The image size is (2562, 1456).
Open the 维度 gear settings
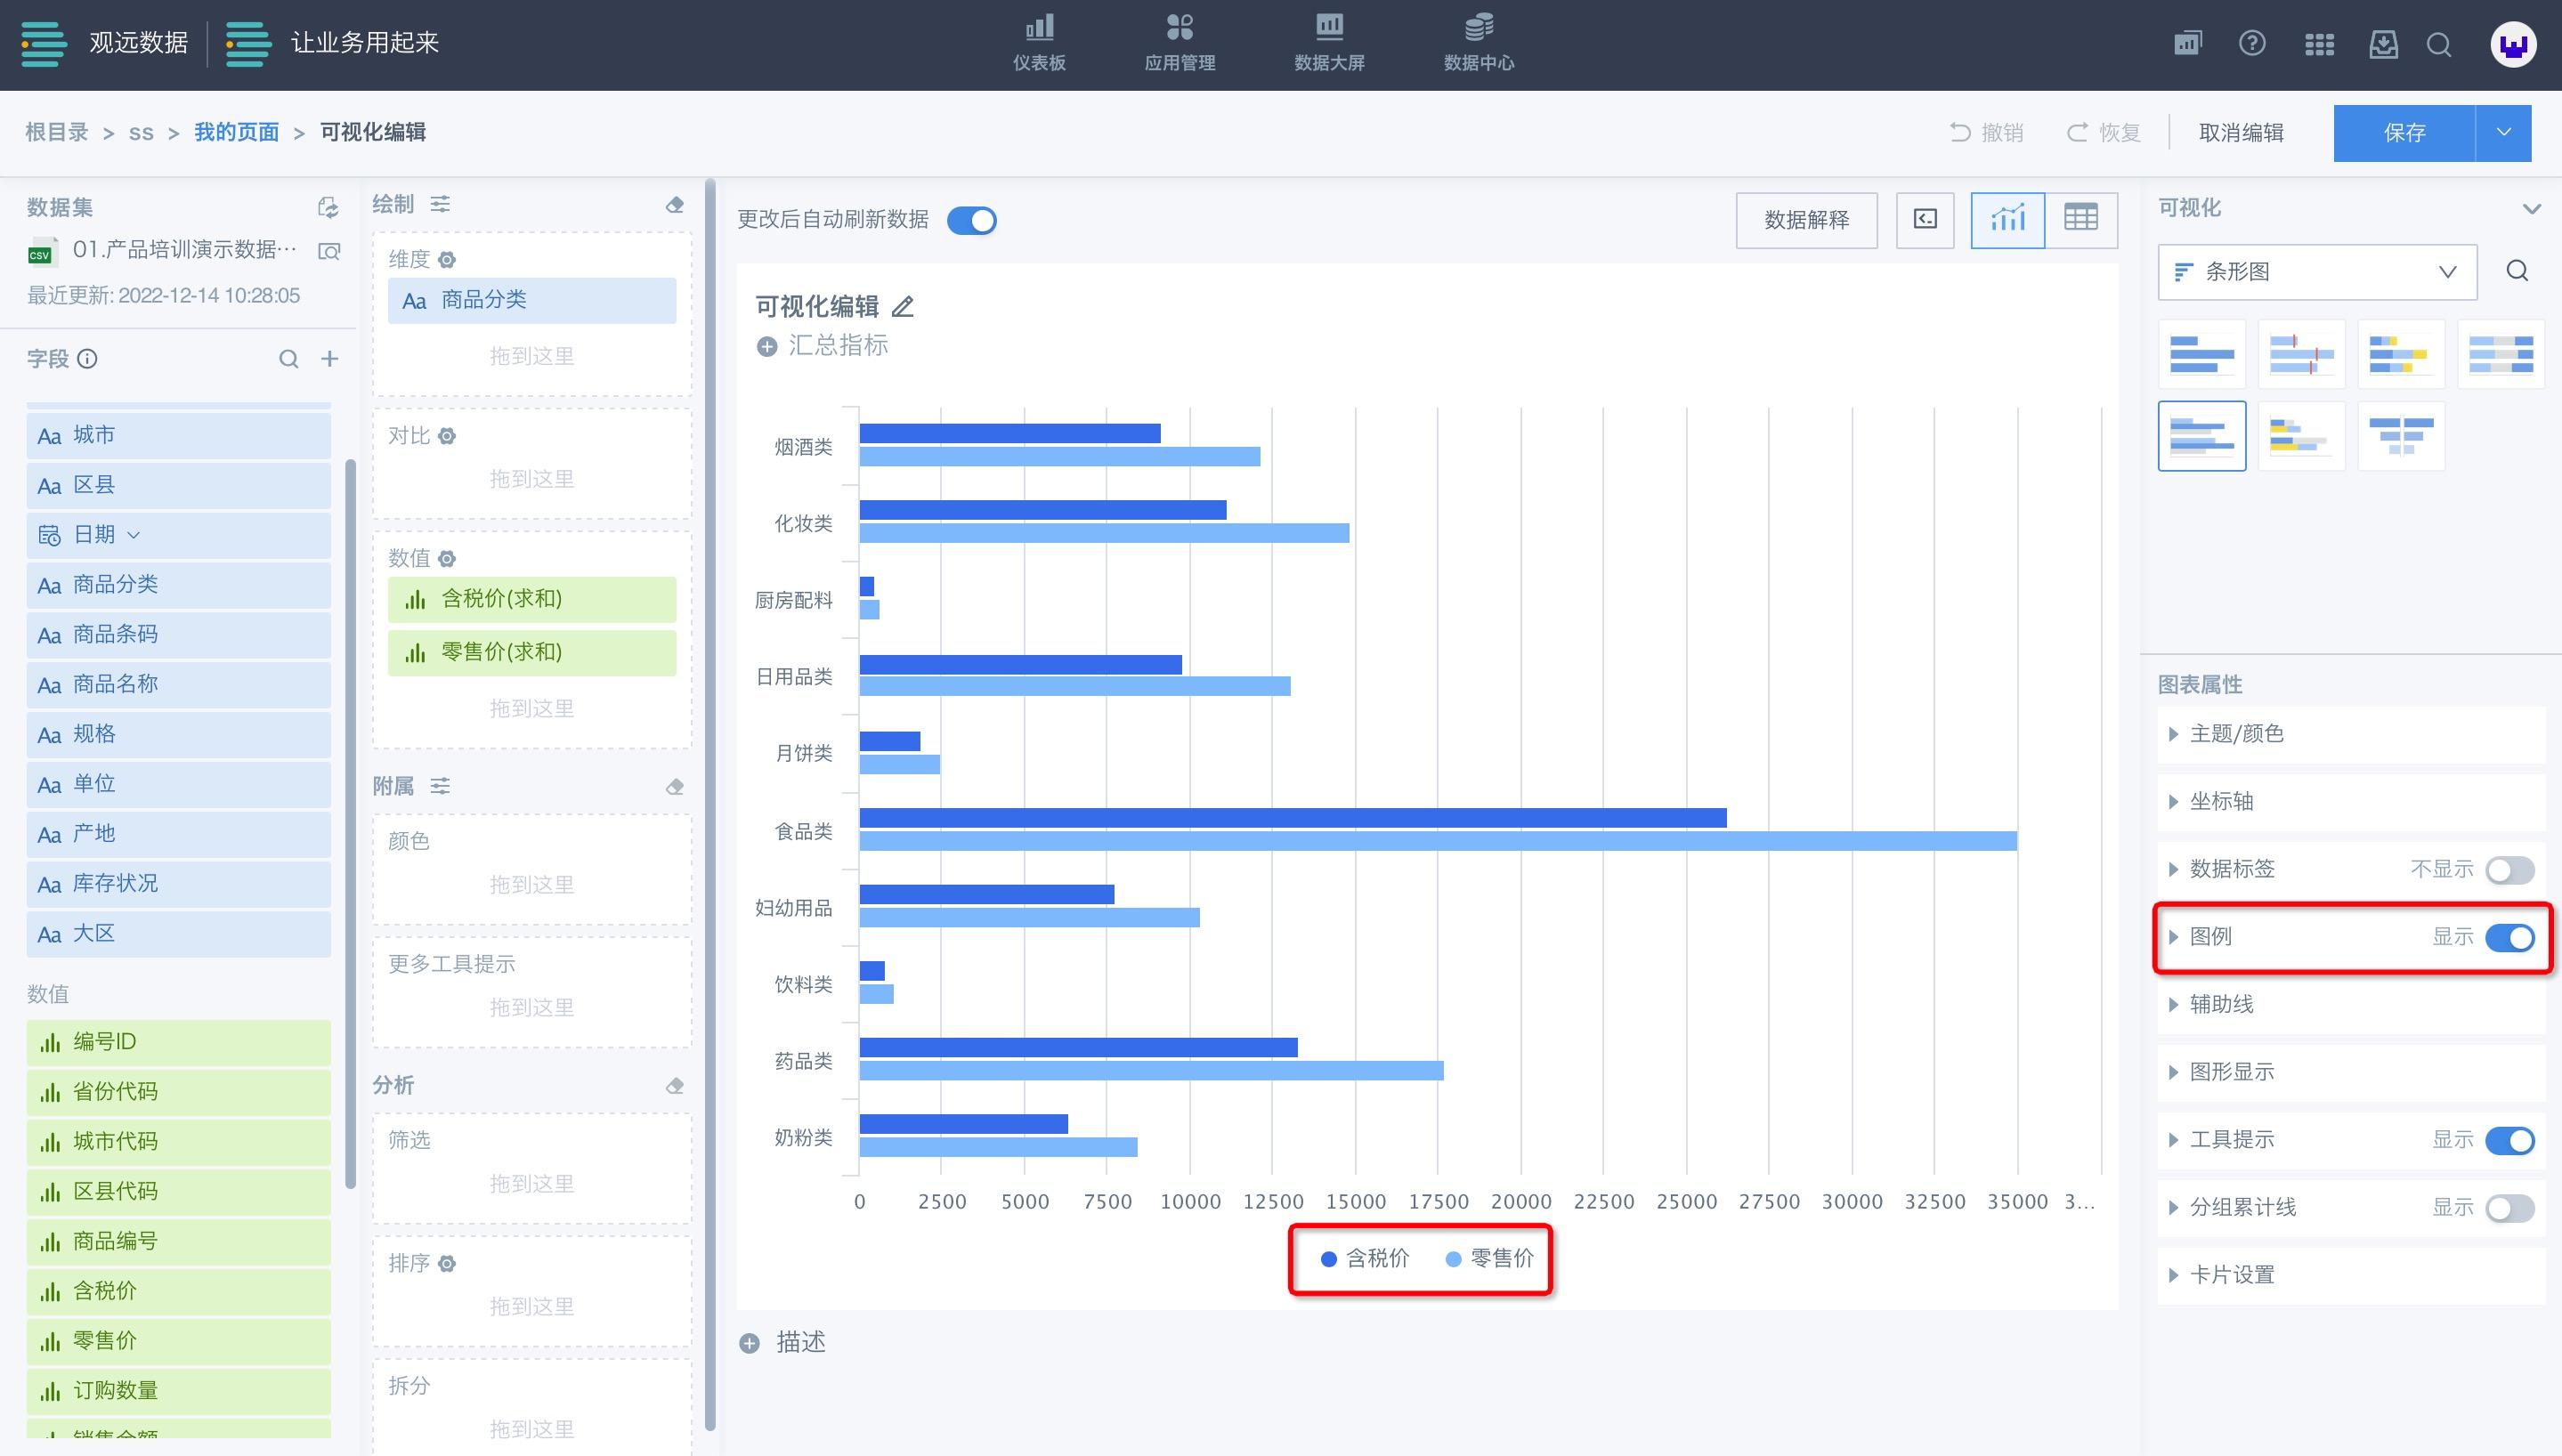pyautogui.click(x=447, y=260)
